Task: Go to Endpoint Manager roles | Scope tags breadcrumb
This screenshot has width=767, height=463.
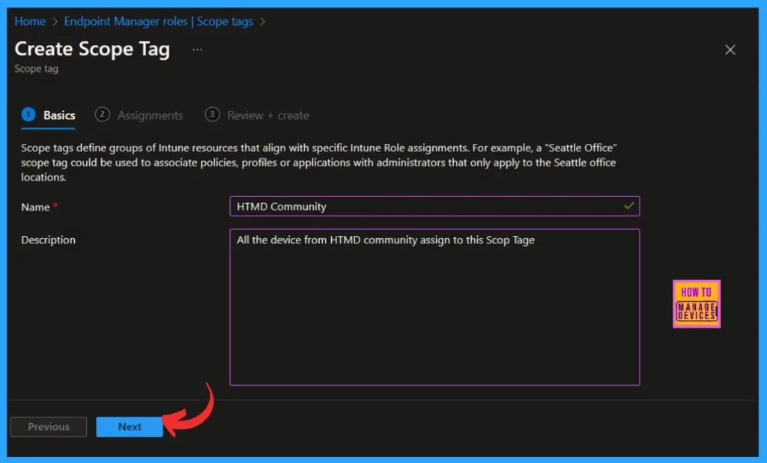Action: point(159,22)
